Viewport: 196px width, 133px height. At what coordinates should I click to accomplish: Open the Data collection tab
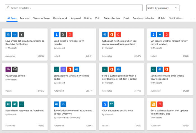[x=112, y=18]
